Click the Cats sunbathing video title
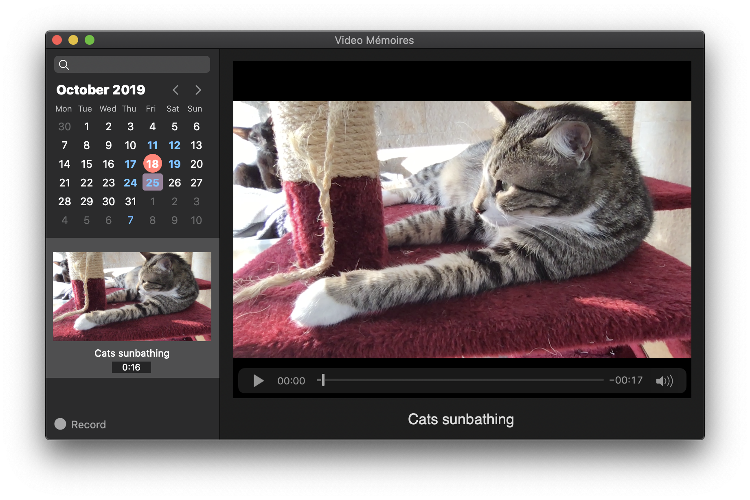Image resolution: width=750 pixels, height=500 pixels. (x=461, y=419)
